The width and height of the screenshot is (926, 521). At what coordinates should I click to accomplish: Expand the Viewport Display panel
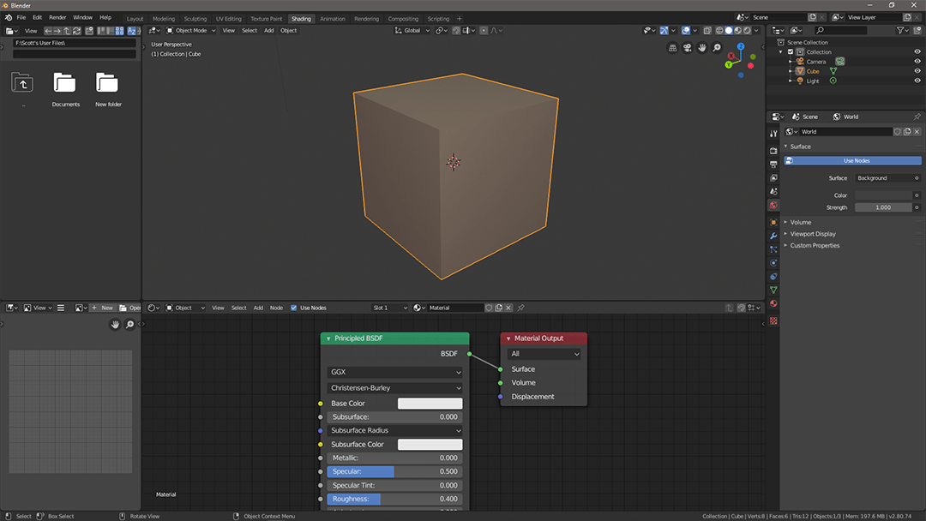tap(812, 234)
